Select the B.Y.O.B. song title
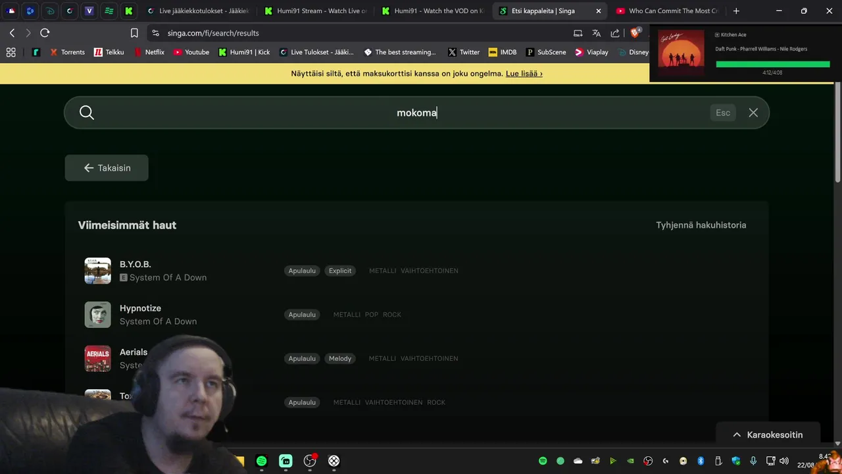The image size is (842, 474). 136,264
